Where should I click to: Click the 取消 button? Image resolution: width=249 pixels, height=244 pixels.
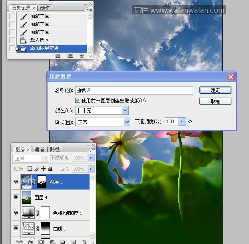click(x=215, y=101)
